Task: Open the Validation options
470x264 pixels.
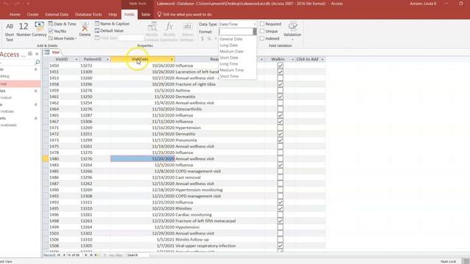Action: click(x=292, y=31)
